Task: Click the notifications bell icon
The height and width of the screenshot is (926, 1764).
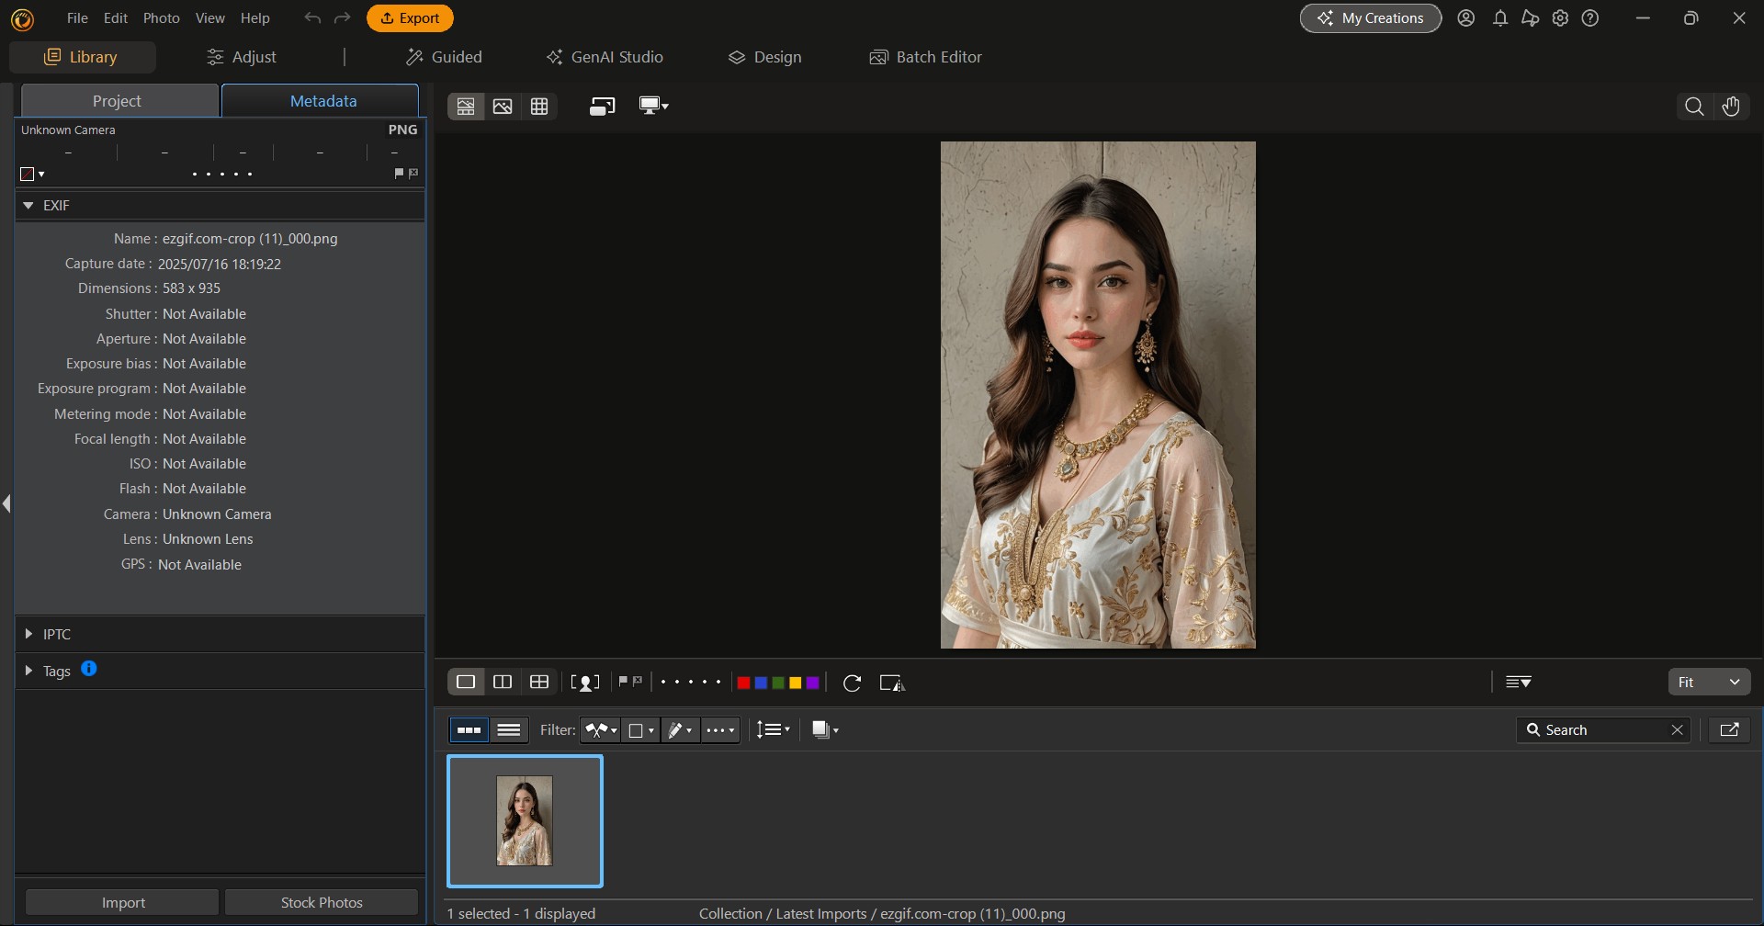Action: click(x=1499, y=17)
